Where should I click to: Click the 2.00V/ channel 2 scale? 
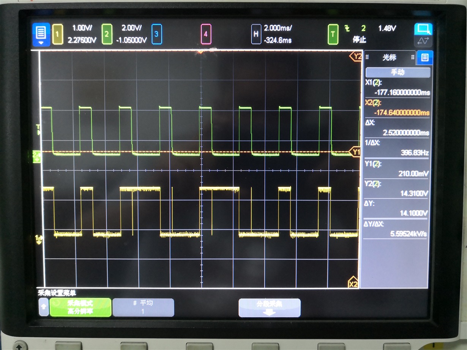point(131,28)
